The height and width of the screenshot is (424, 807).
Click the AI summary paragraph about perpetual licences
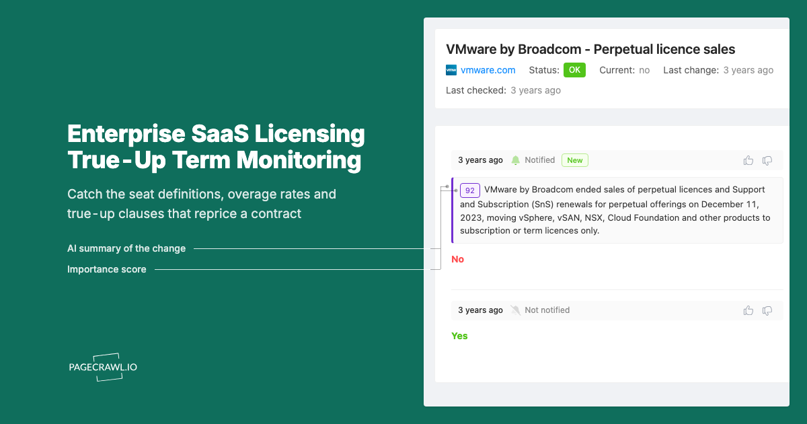617,210
